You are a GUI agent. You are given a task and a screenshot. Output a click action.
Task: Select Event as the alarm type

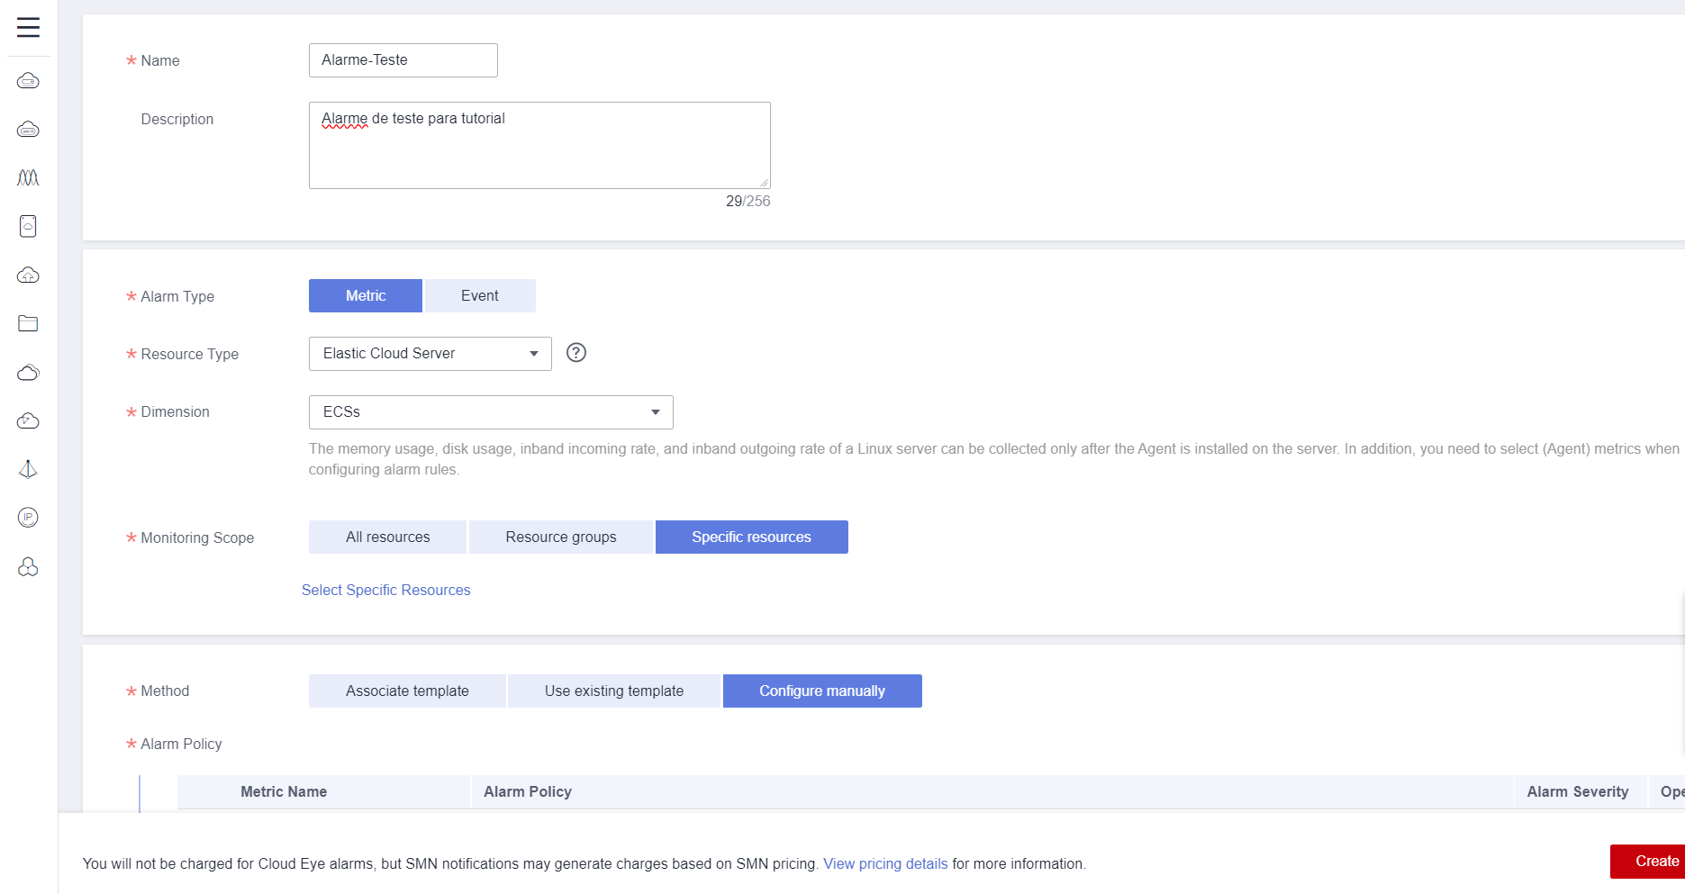tap(479, 296)
